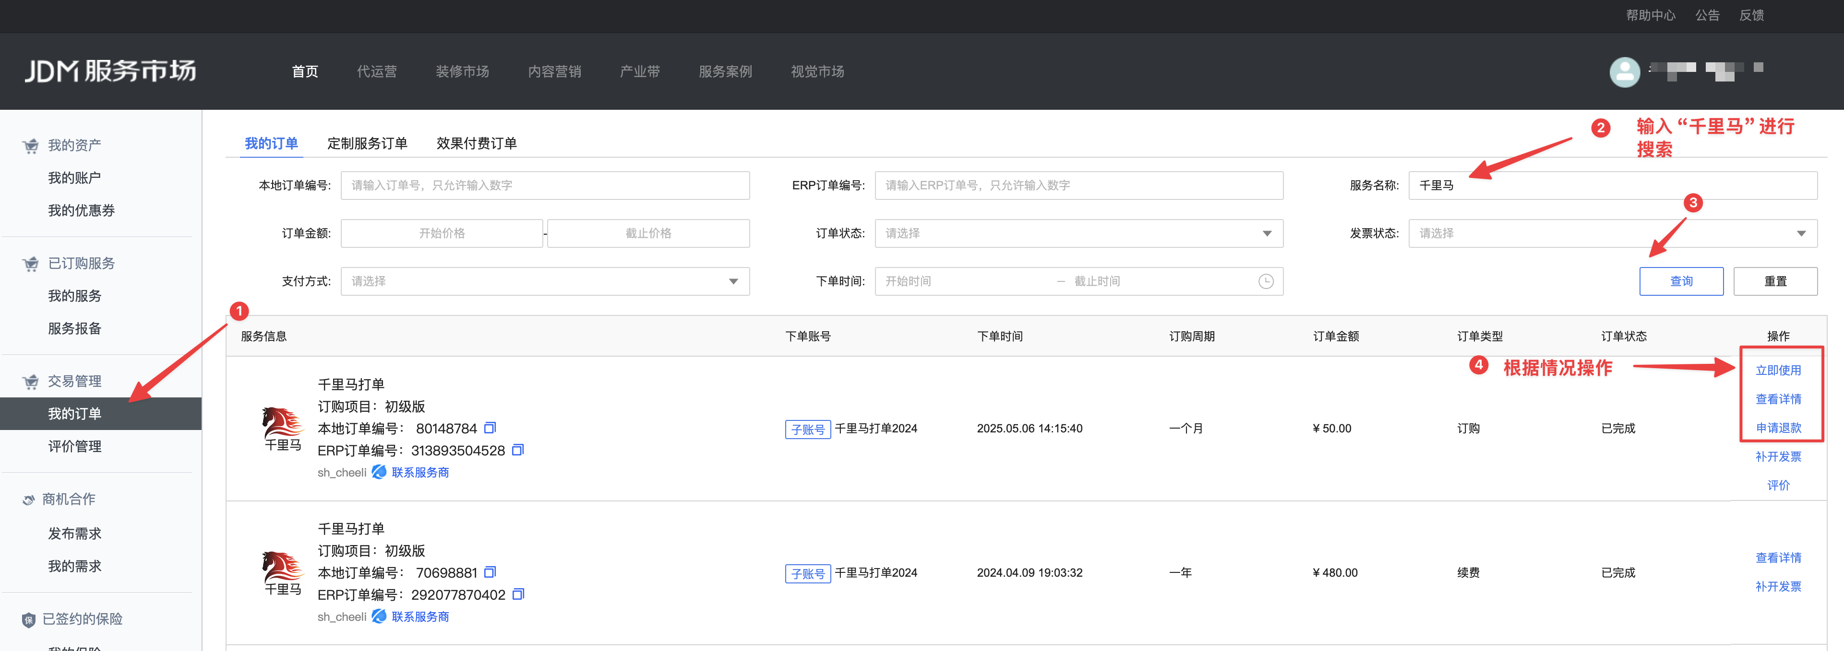Click the 商机合作 handshake icon
1844x651 pixels.
(x=29, y=500)
